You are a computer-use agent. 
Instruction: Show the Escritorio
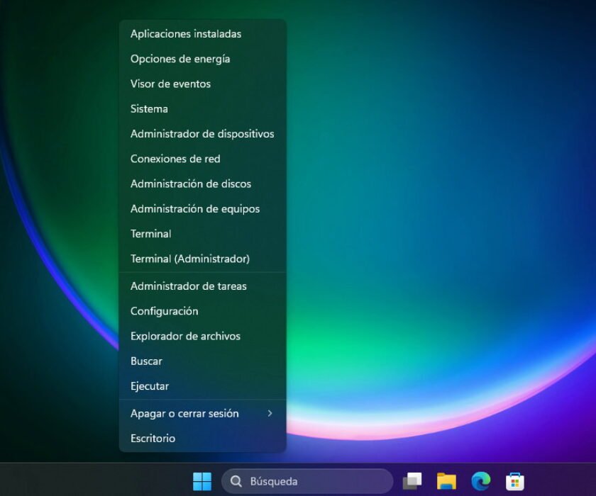click(x=203, y=439)
